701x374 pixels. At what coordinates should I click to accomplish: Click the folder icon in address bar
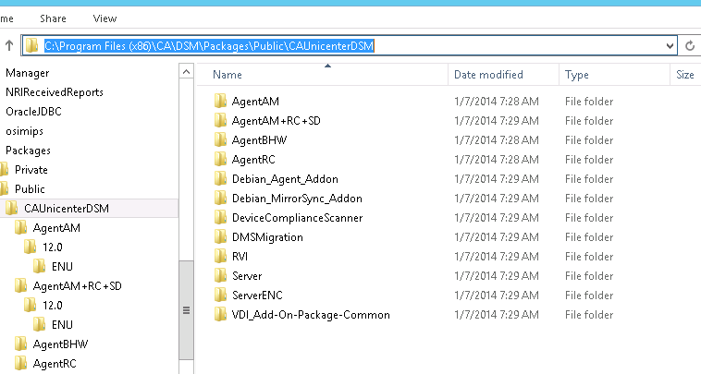tap(31, 45)
